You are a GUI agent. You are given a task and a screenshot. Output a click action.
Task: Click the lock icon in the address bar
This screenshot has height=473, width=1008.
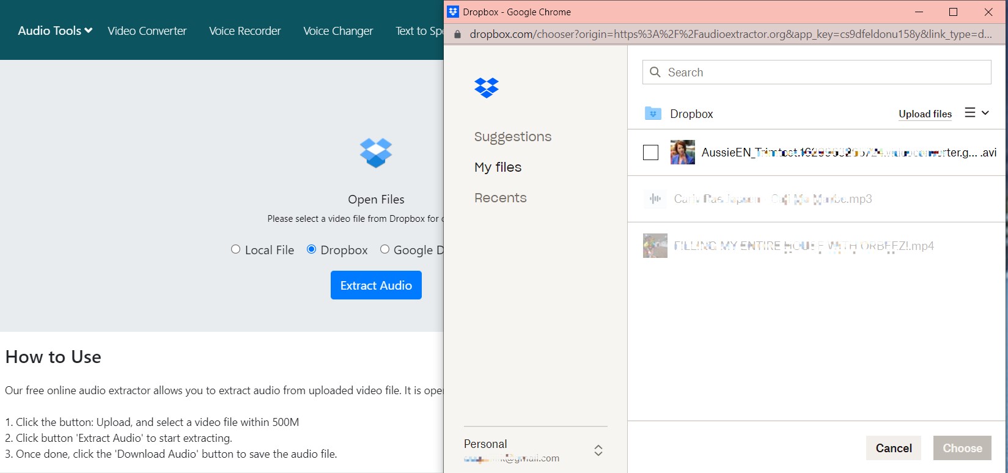pos(456,34)
